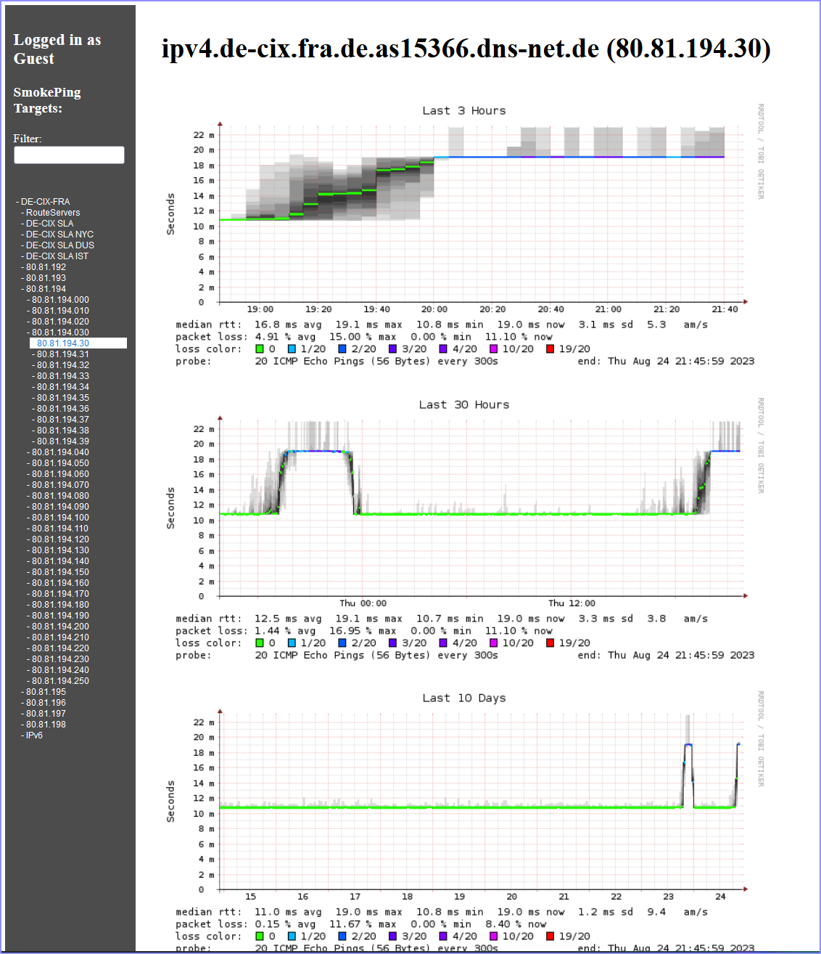
Task: Click the Last 10 Days graph
Action: click(x=464, y=822)
